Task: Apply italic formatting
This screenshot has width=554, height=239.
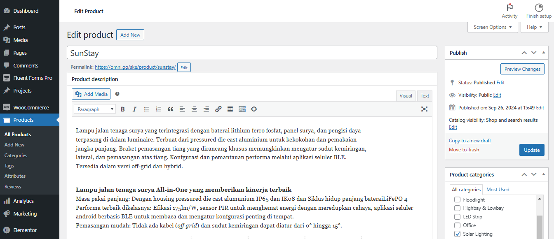Action: click(x=134, y=109)
